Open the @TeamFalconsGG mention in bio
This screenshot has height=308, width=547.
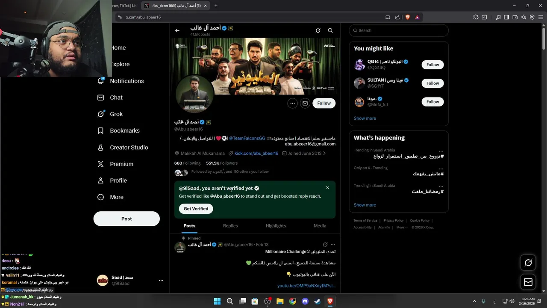247,138
